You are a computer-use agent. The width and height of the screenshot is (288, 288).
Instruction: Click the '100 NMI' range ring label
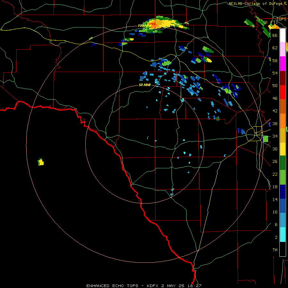pos(145,26)
